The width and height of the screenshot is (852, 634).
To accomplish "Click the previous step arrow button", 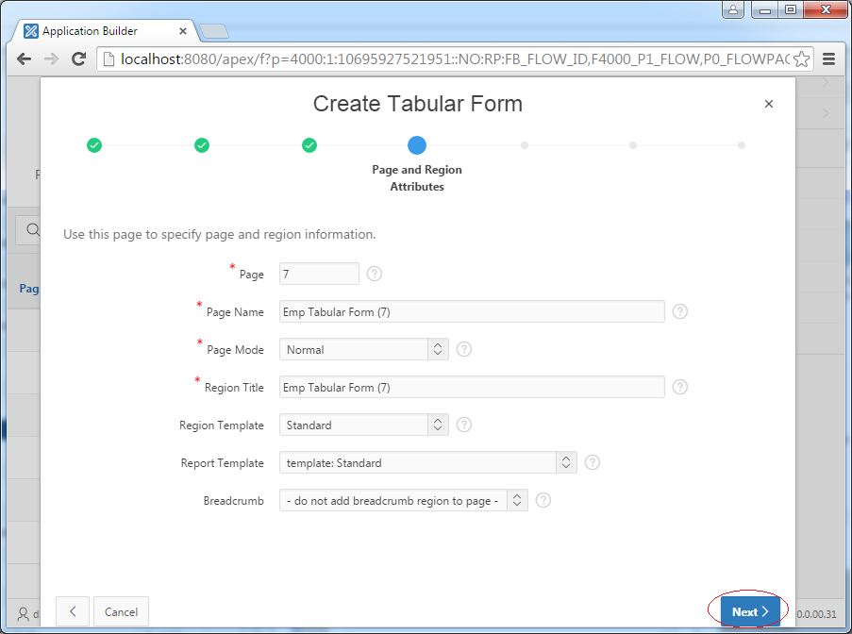I will (73, 611).
